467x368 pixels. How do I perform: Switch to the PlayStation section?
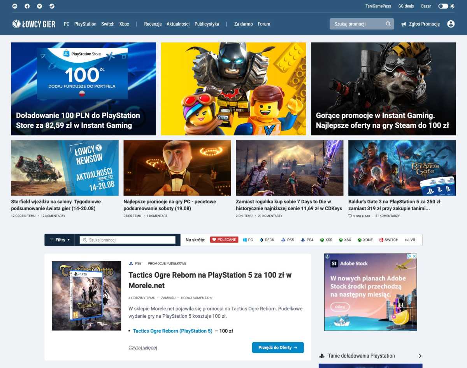[85, 24]
